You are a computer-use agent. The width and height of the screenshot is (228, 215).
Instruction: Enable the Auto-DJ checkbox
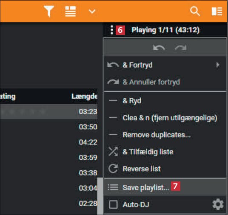click(113, 204)
